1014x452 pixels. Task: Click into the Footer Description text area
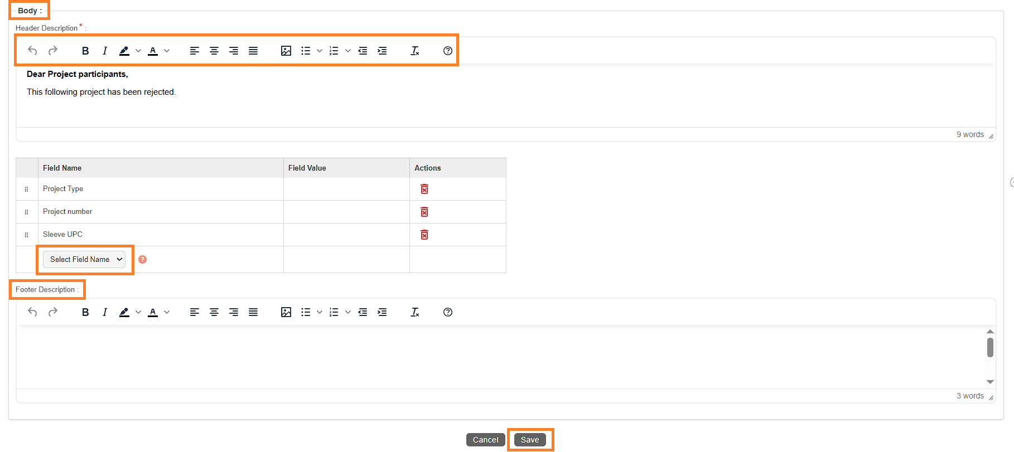pyautogui.click(x=501, y=357)
